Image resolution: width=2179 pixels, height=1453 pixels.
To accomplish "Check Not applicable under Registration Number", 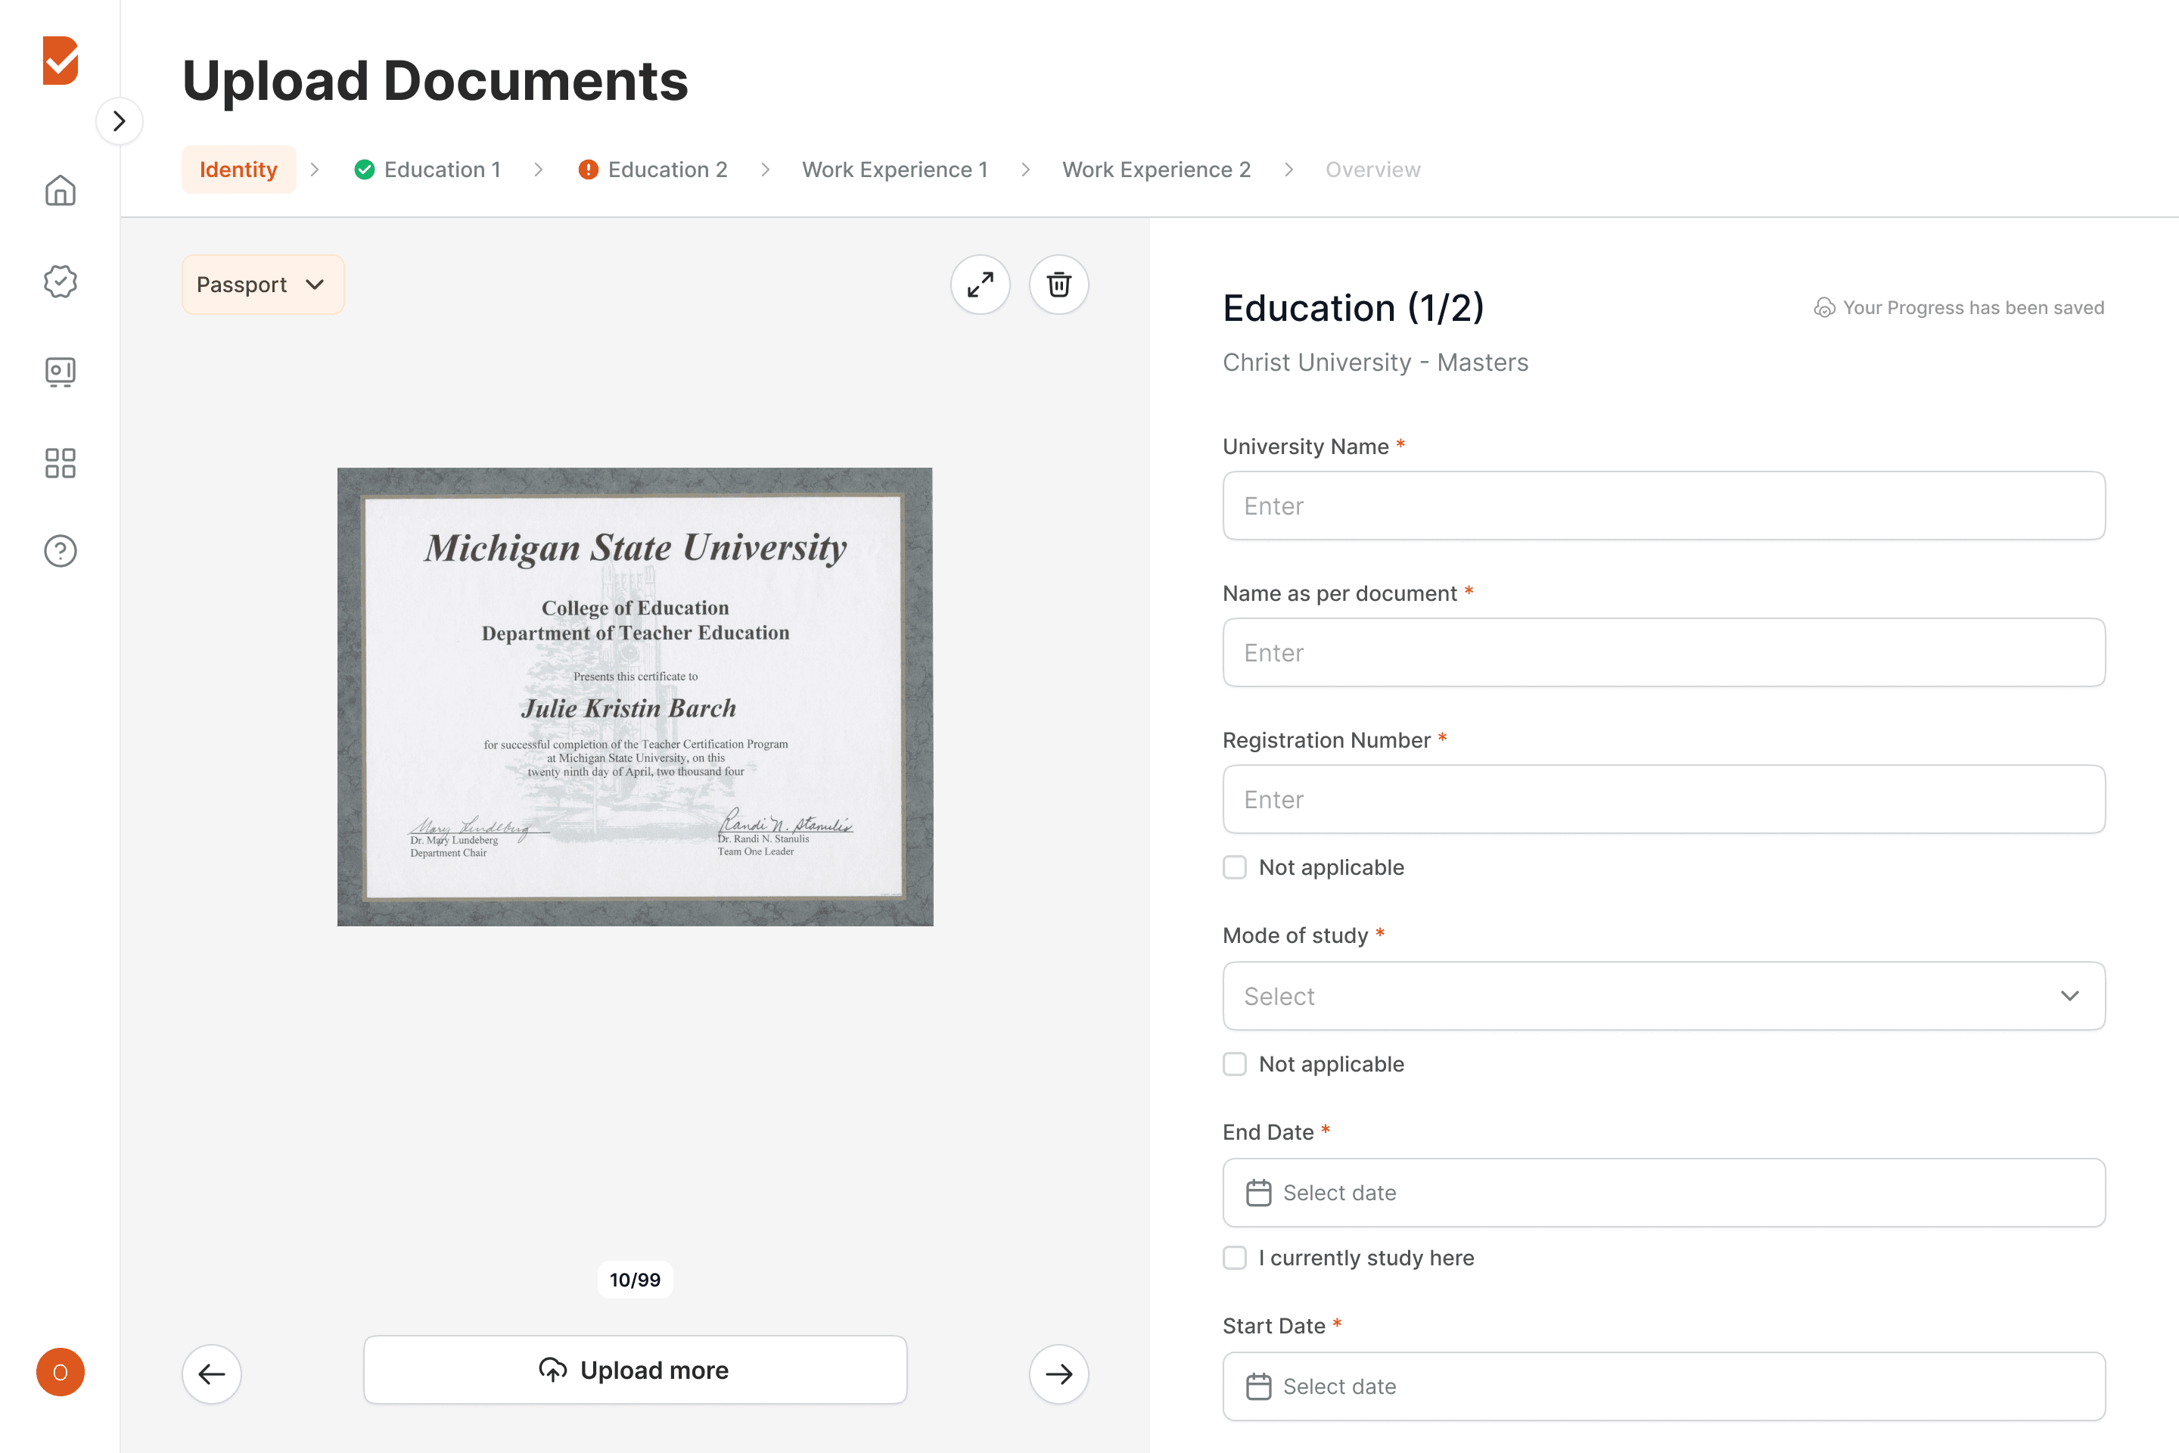I will [1235, 867].
